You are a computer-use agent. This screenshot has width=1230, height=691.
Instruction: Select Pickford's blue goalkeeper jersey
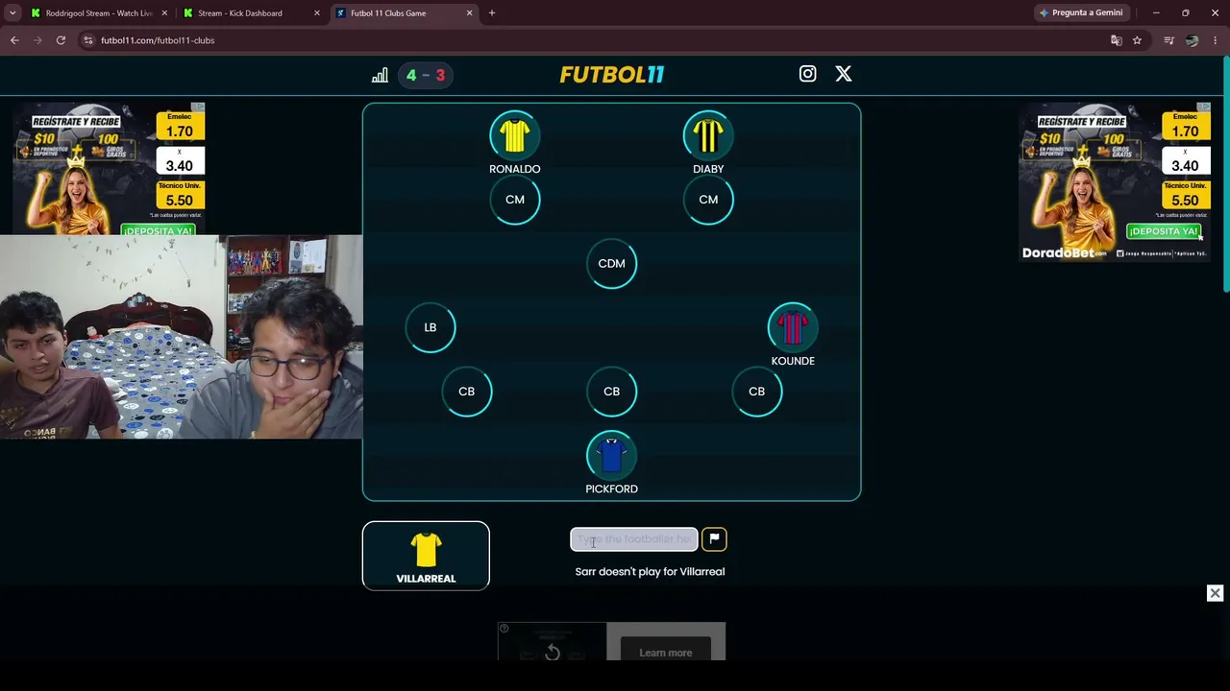611,456
